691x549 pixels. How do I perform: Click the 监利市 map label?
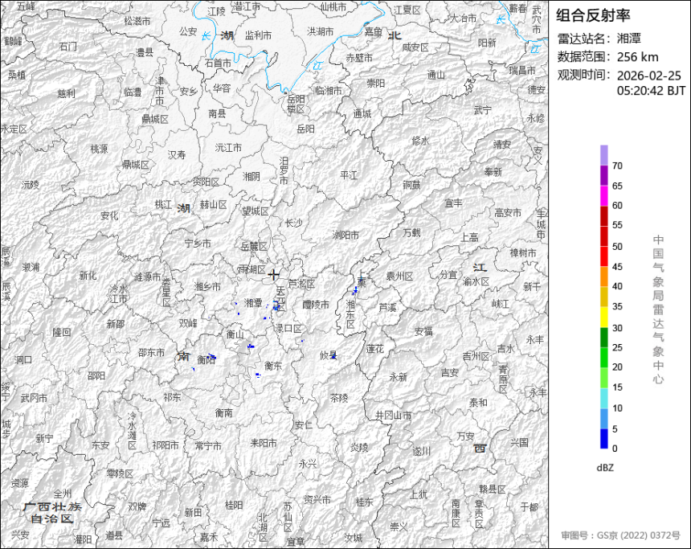tap(258, 35)
